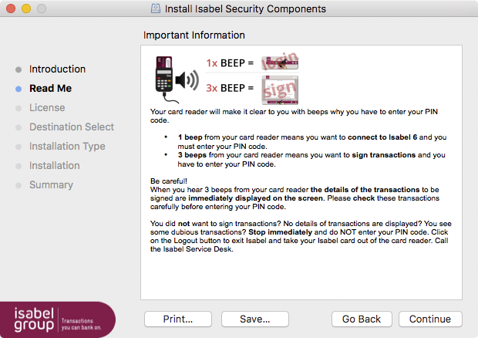Click the blue Read Me step bullet

(x=19, y=89)
